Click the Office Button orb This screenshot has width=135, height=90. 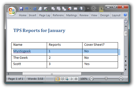(x=12, y=11)
